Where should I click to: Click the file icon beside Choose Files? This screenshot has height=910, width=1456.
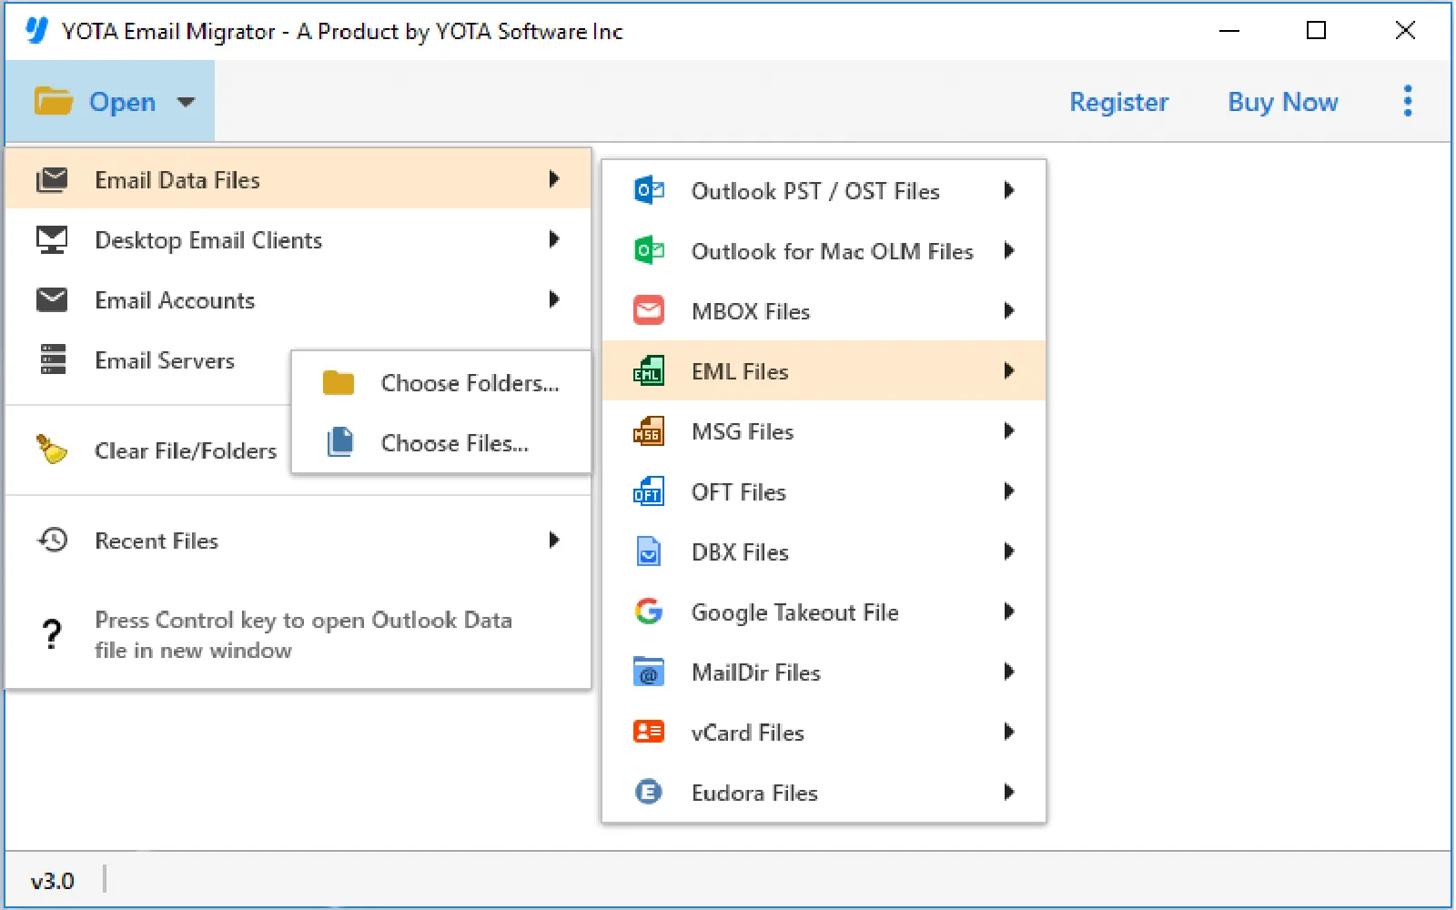(340, 442)
